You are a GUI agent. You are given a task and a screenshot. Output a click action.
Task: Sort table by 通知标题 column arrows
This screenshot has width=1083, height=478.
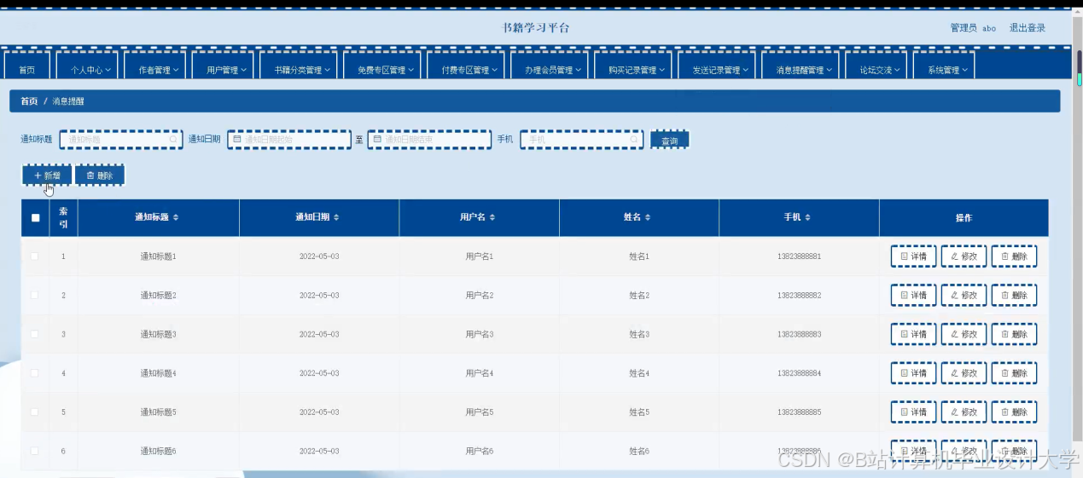176,218
